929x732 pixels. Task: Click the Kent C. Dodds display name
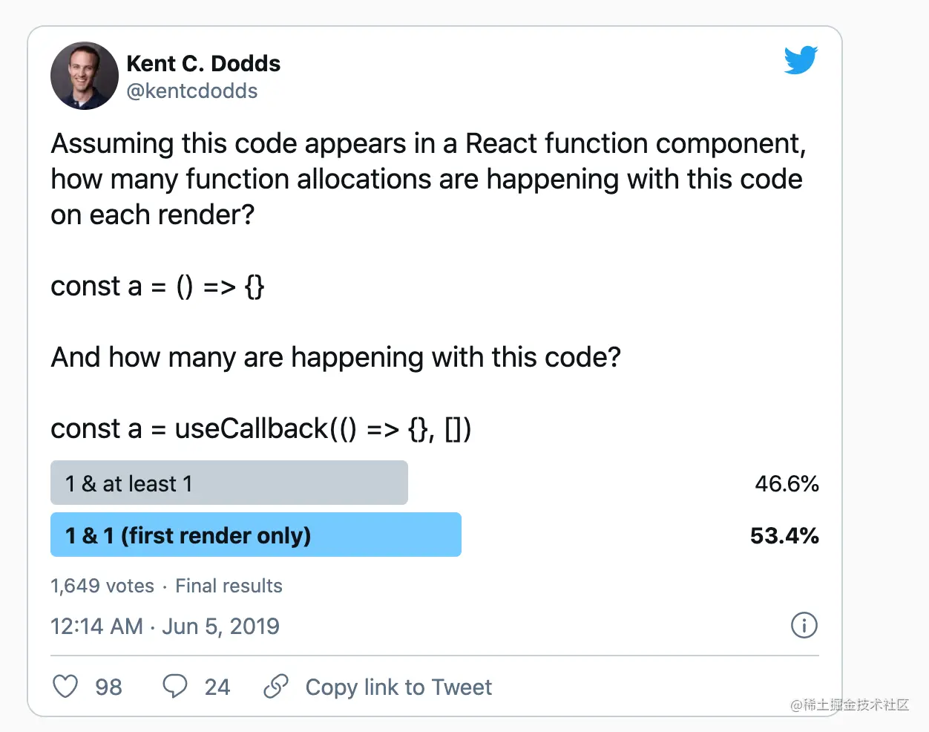pyautogui.click(x=203, y=64)
